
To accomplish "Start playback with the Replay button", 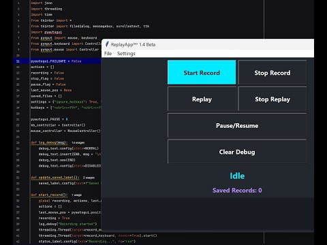I will click(x=202, y=99).
